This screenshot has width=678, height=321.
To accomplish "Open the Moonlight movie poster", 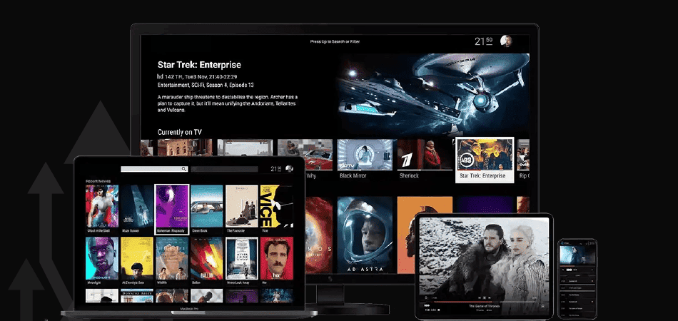I will (x=102, y=258).
